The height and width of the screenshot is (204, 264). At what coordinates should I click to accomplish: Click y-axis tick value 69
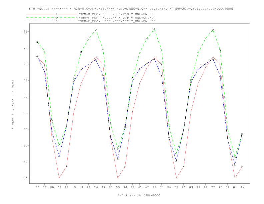point(25,97)
